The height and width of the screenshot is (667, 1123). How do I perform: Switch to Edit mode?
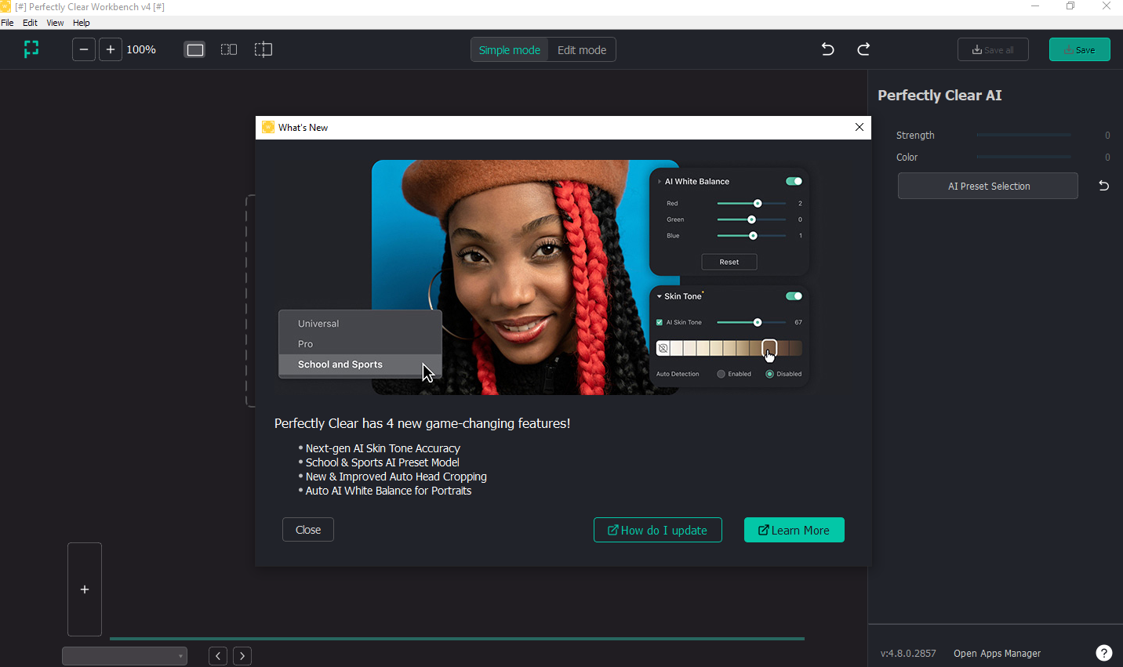coord(582,49)
